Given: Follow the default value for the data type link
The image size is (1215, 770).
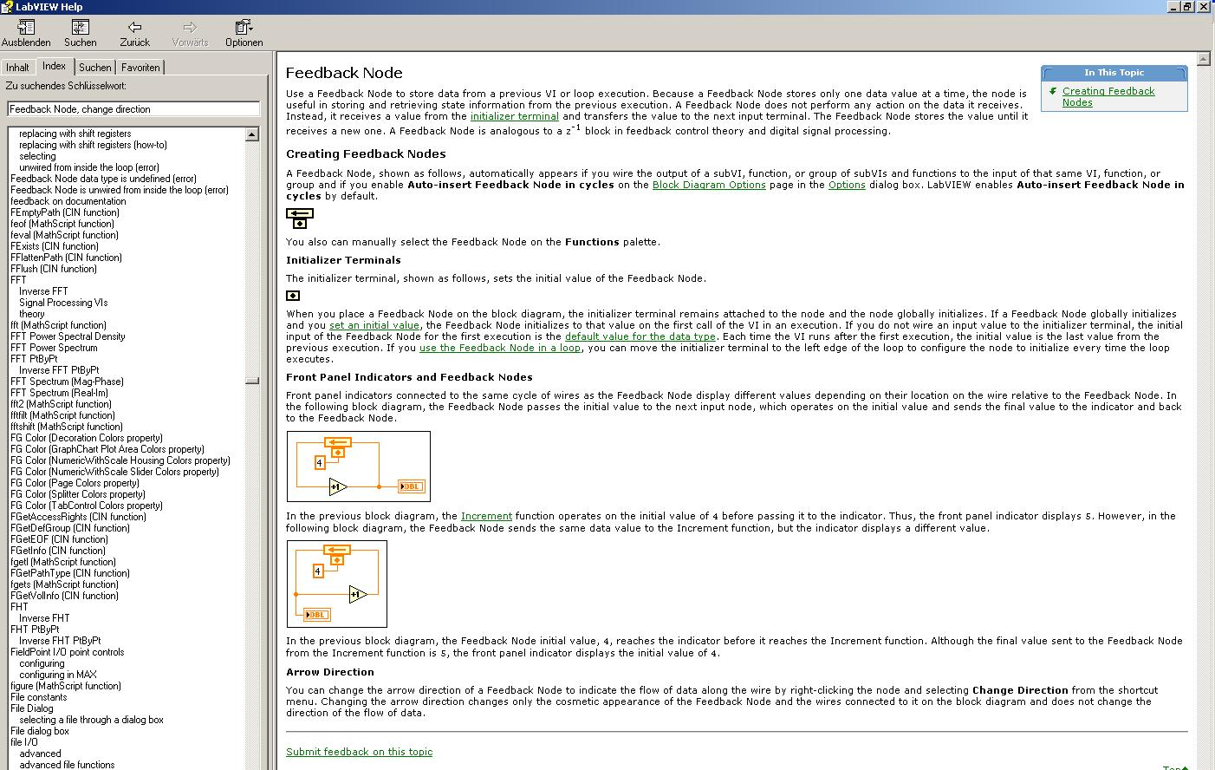Looking at the screenshot, I should click(640, 336).
